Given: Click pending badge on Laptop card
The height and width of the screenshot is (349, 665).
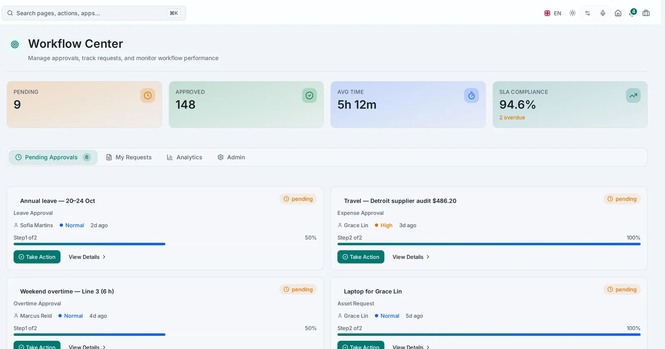Looking at the screenshot, I should pyautogui.click(x=622, y=290).
